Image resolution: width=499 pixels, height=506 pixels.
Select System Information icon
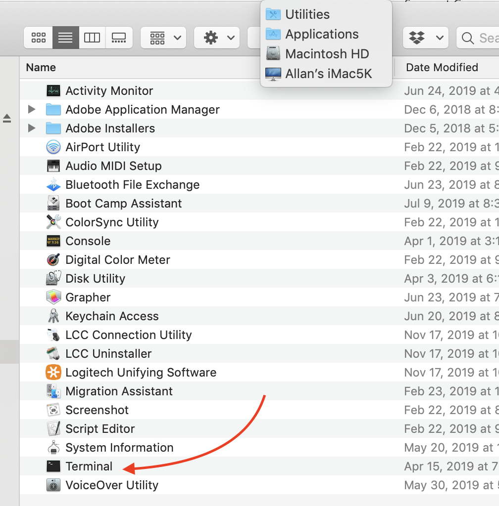point(53,447)
